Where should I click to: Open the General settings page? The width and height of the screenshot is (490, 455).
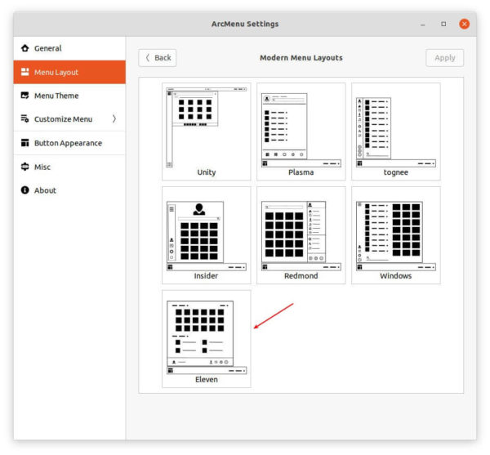69,48
